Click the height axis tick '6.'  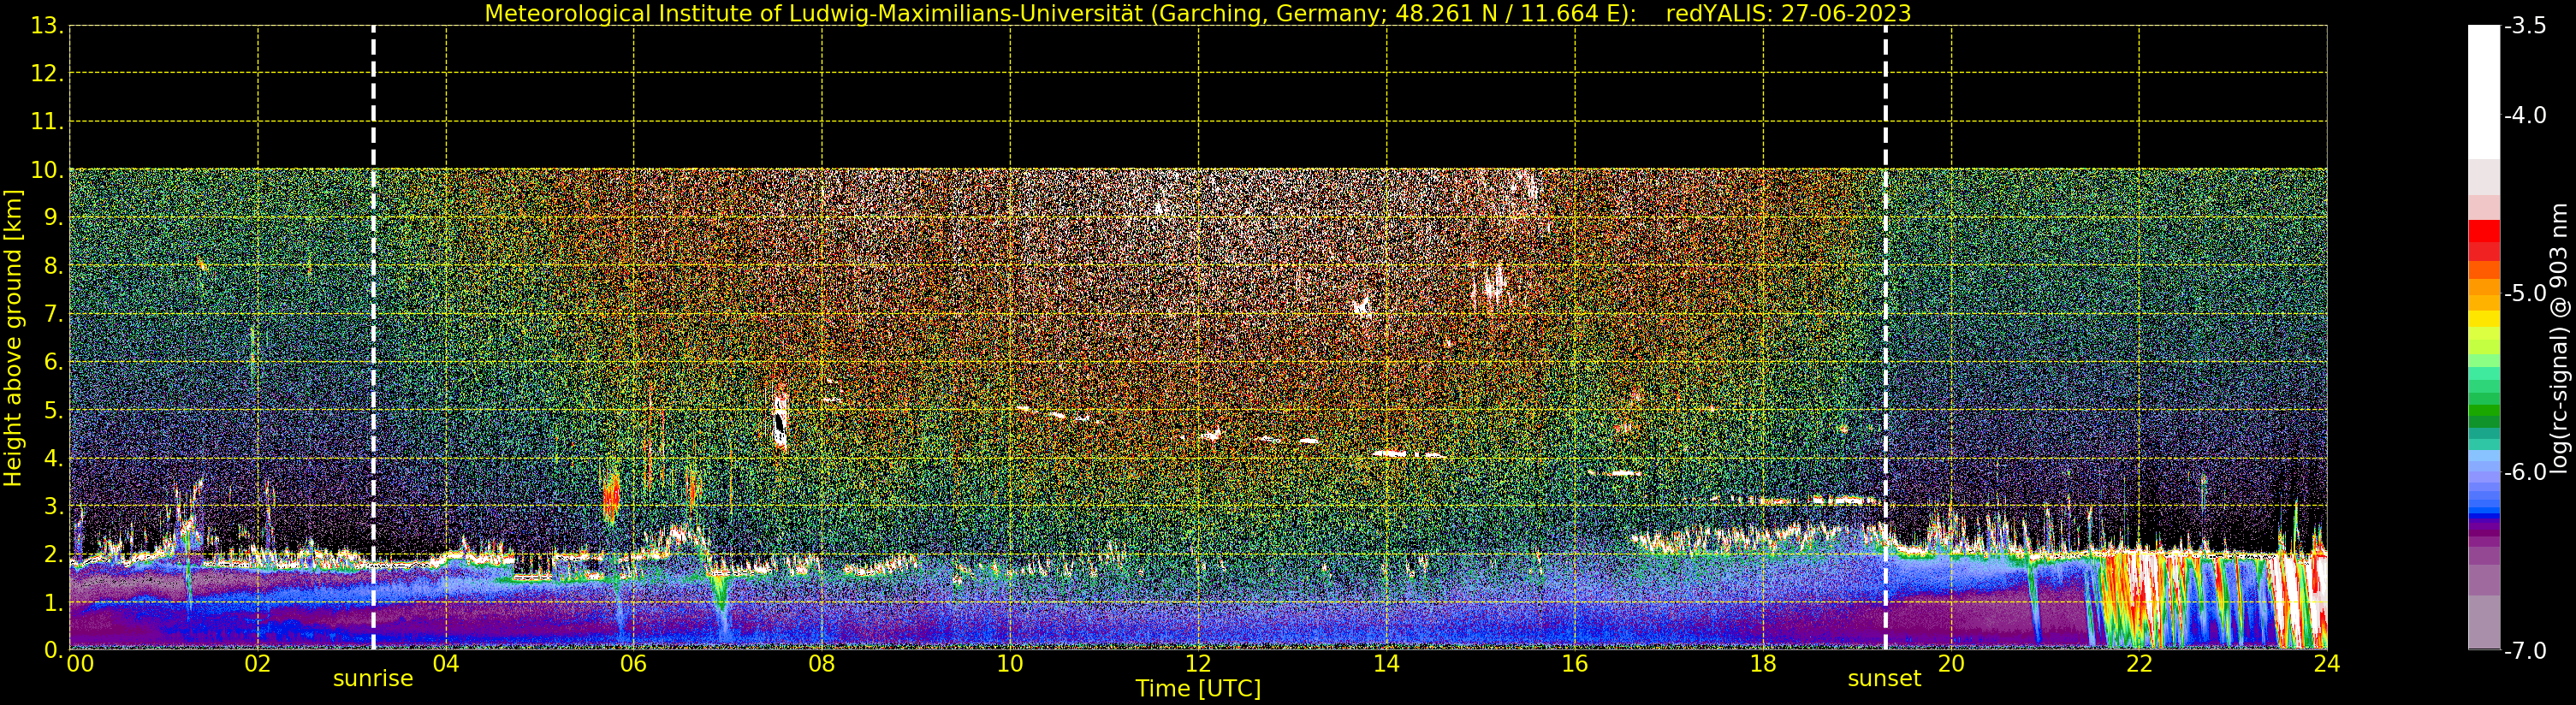(54, 362)
